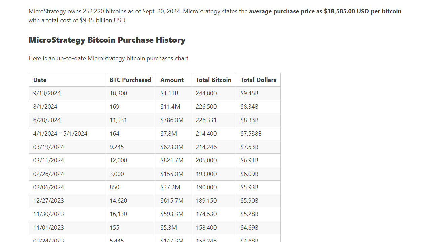Select the 244,800 total bitcoin cell
430x242 pixels.
(x=213, y=93)
